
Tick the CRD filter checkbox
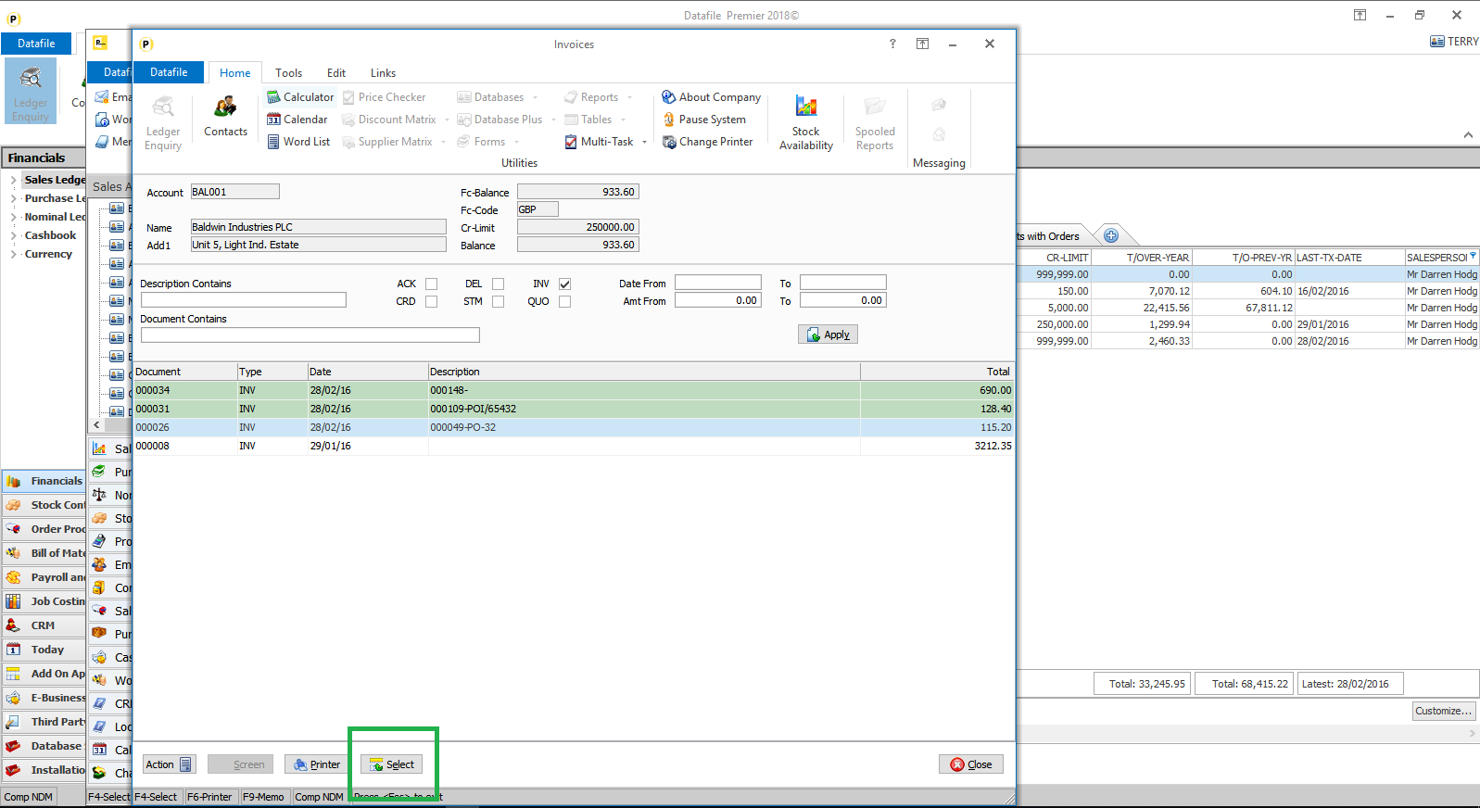pos(431,301)
